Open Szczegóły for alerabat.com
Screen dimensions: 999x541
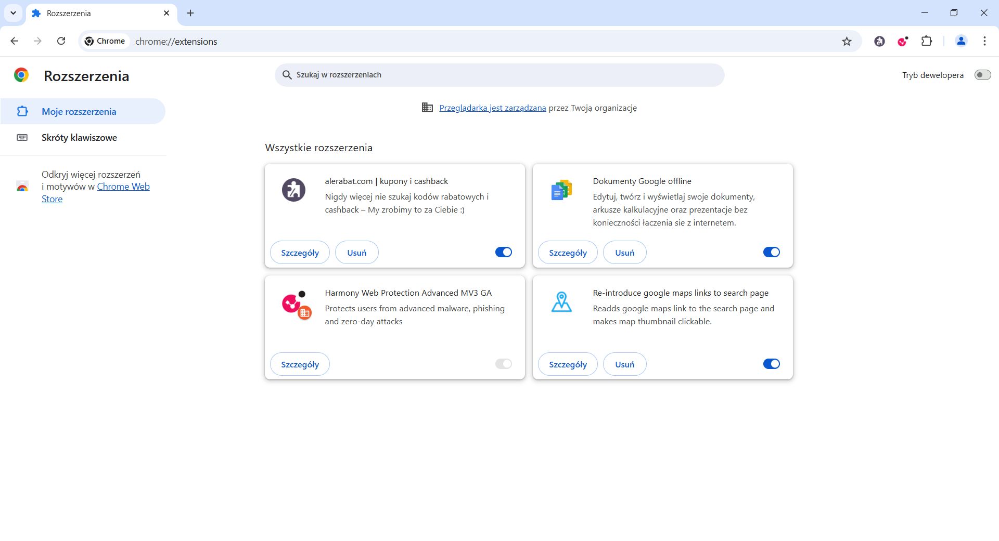(300, 253)
